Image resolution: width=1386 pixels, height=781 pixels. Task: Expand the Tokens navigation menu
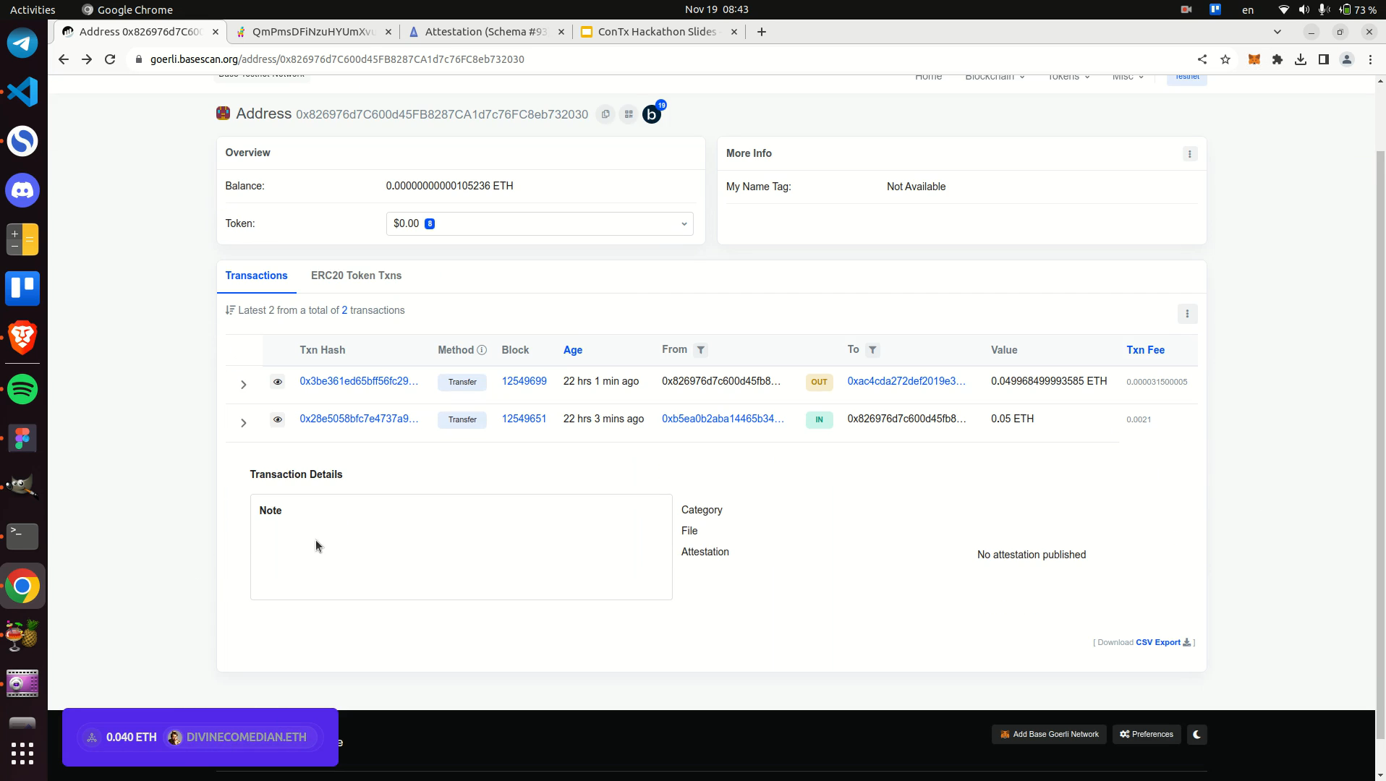[1068, 77]
